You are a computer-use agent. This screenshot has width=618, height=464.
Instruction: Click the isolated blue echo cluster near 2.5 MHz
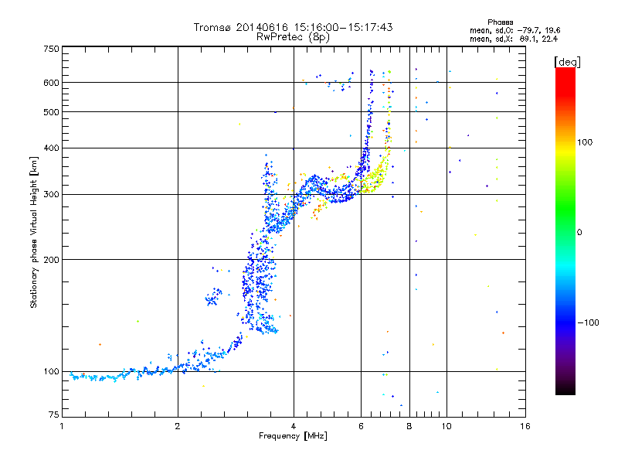[214, 297]
